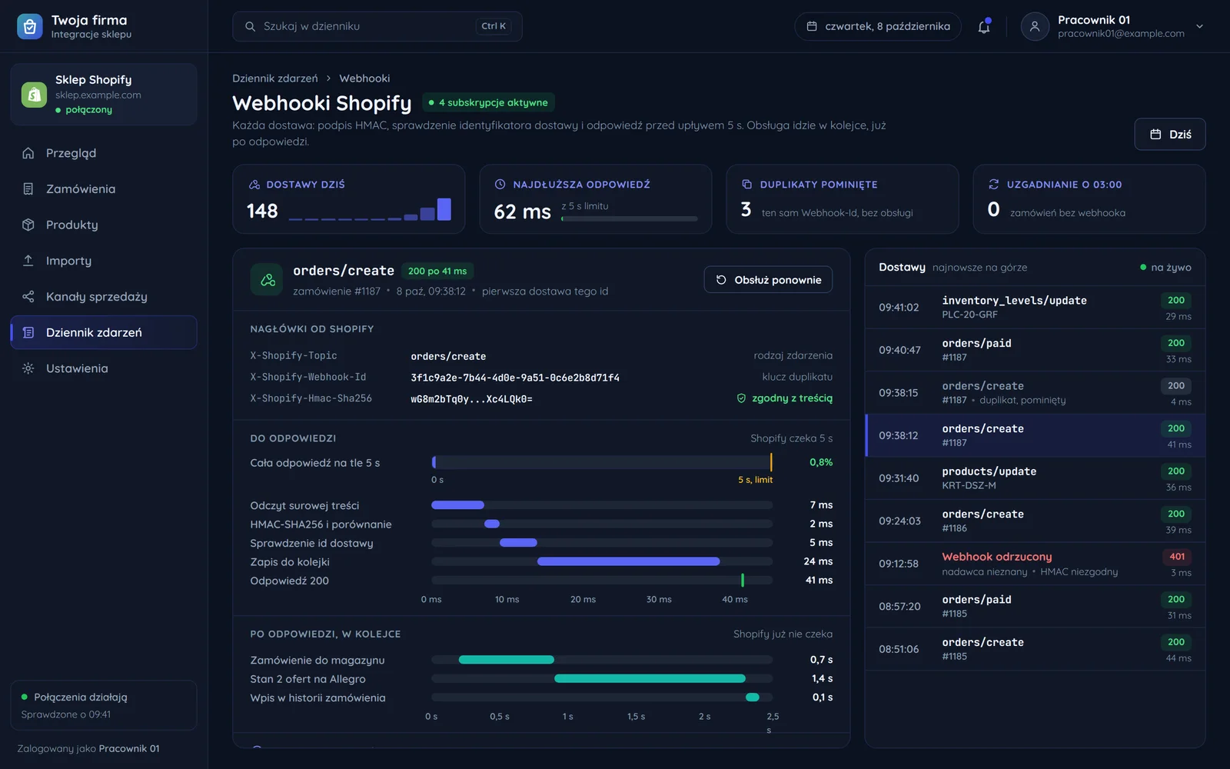Click the 4 subskrypcje aktywne badge

(x=489, y=102)
